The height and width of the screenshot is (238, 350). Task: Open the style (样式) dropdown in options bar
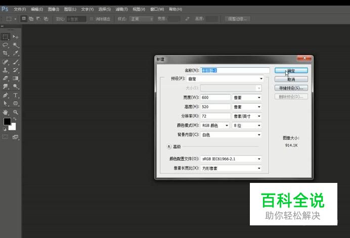tap(142, 19)
